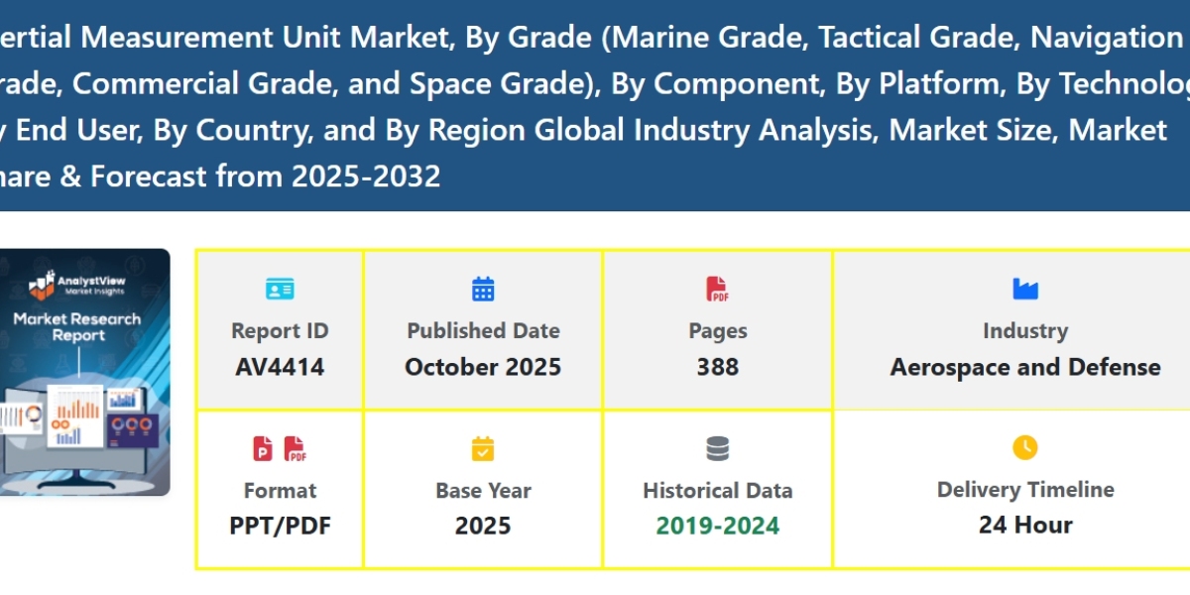Click the red PDF icon above Pages
The height and width of the screenshot is (595, 1190).
coord(717,290)
